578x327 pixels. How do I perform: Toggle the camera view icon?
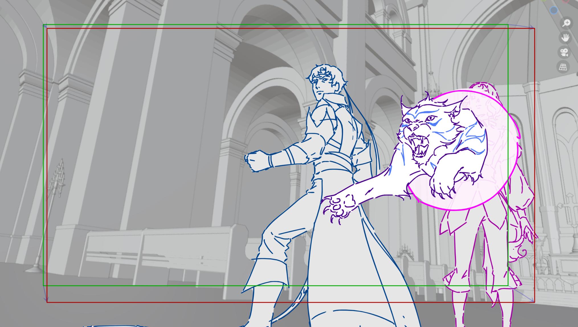click(x=564, y=52)
